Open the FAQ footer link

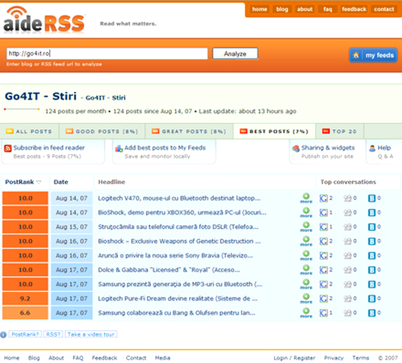tap(78, 358)
